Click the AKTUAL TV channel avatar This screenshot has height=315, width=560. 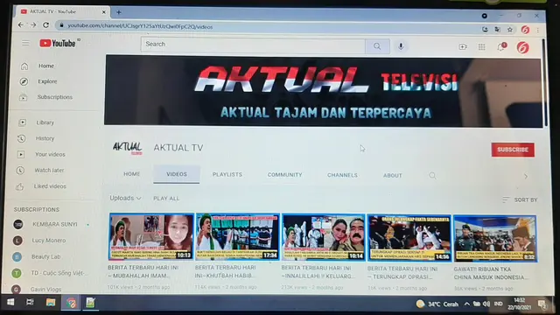[x=128, y=148]
